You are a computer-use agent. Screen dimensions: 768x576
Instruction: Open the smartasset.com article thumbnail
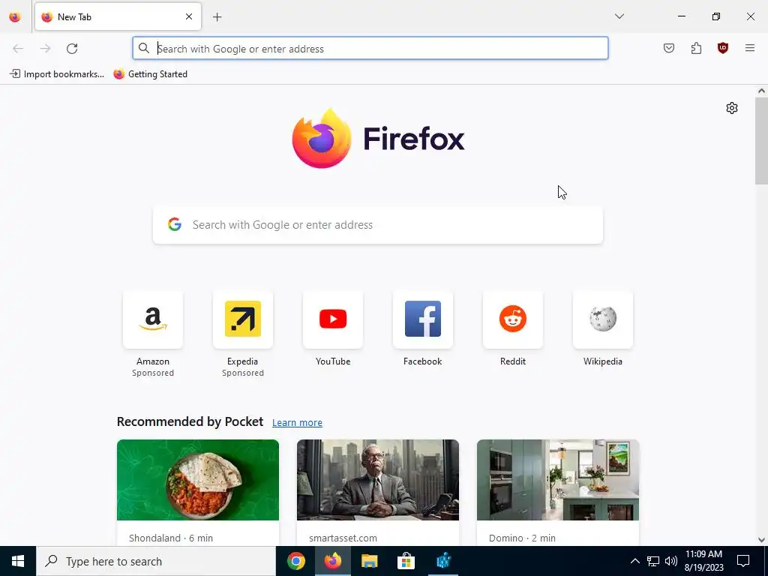point(378,480)
